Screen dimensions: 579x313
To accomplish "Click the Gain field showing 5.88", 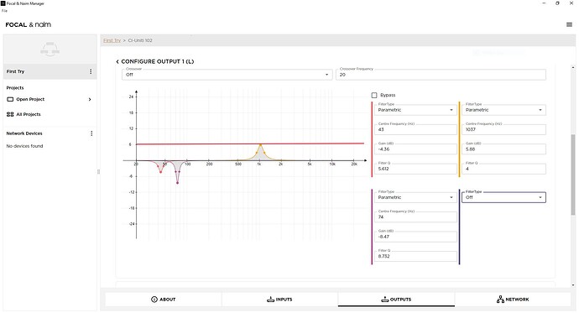I will coord(503,149).
